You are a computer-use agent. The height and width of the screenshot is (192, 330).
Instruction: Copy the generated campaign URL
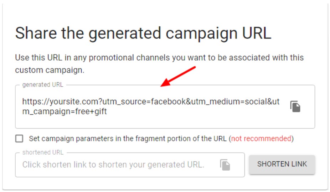[295, 107]
